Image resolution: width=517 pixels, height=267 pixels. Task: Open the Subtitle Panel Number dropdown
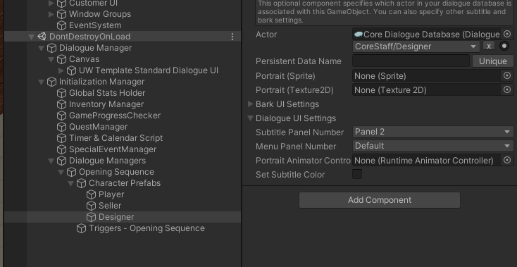433,132
